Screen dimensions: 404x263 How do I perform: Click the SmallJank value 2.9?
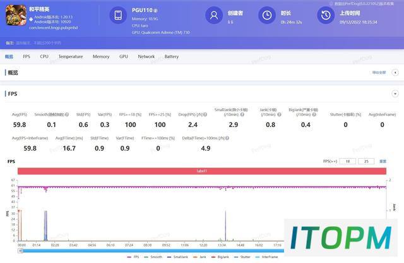[x=234, y=125]
